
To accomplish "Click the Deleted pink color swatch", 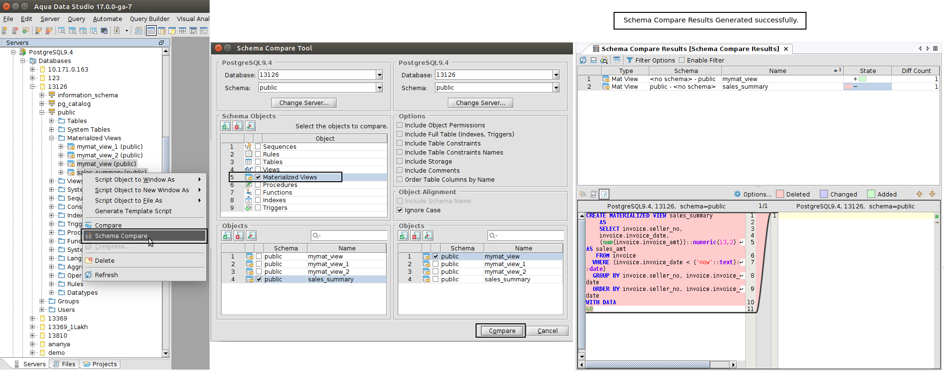I will pos(780,194).
